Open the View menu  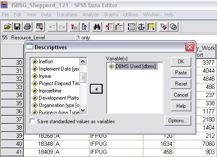coord(31,15)
